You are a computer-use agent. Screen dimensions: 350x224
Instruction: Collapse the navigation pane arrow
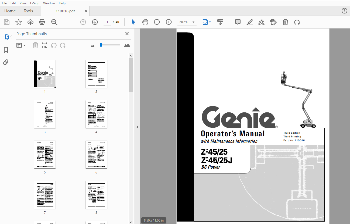137,127
